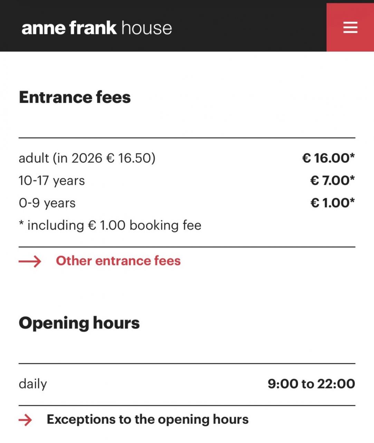This screenshot has width=374, height=443.
Task: Open the Other entrance fees link
Action: [x=118, y=261]
